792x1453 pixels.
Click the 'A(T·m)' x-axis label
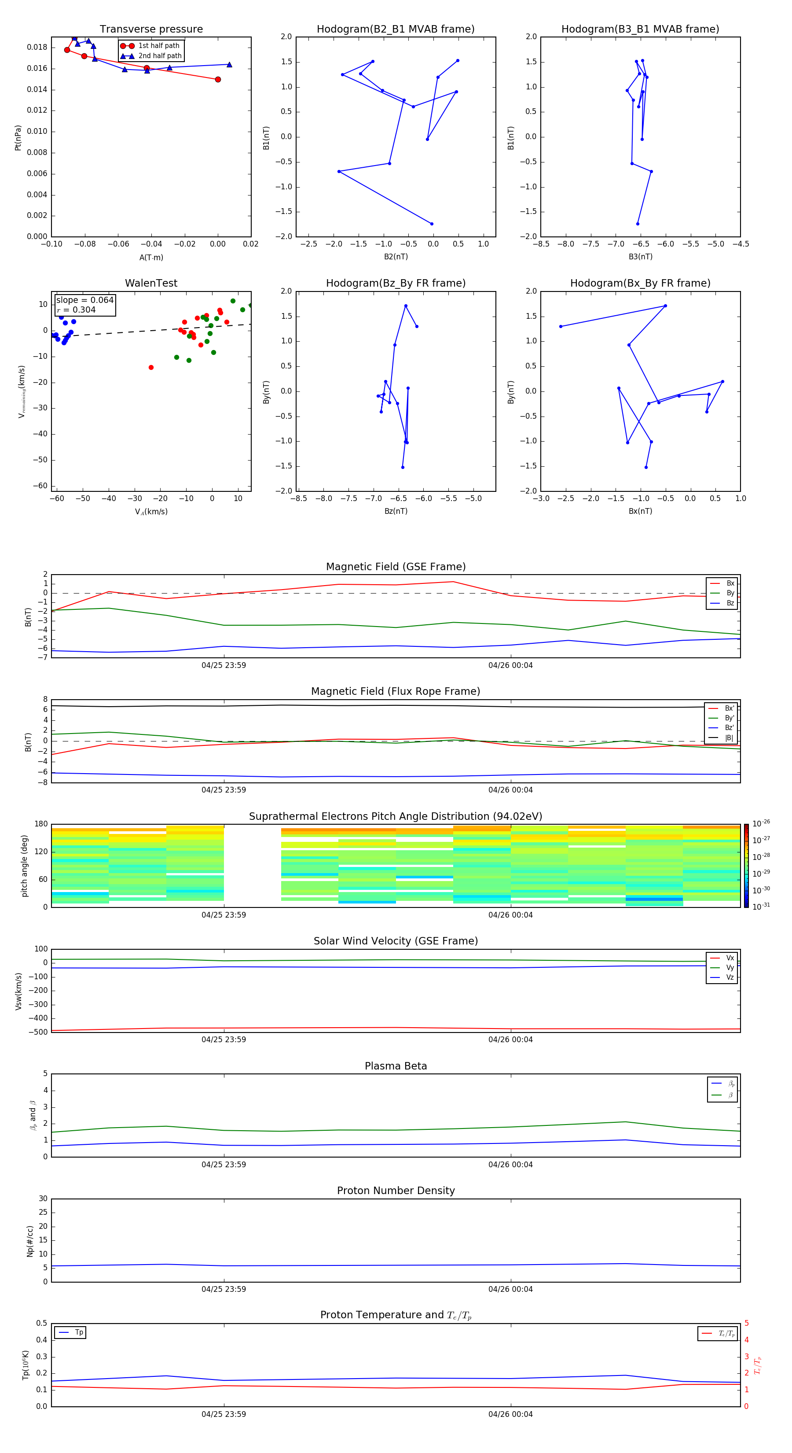151,258
